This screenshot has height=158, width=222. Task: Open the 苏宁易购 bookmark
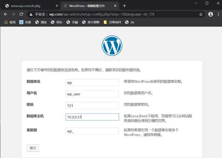click(91, 22)
